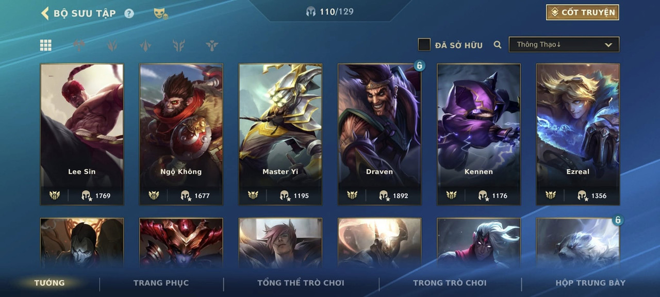
Task: Click the lock badge on Draven's card
Action: 420,65
